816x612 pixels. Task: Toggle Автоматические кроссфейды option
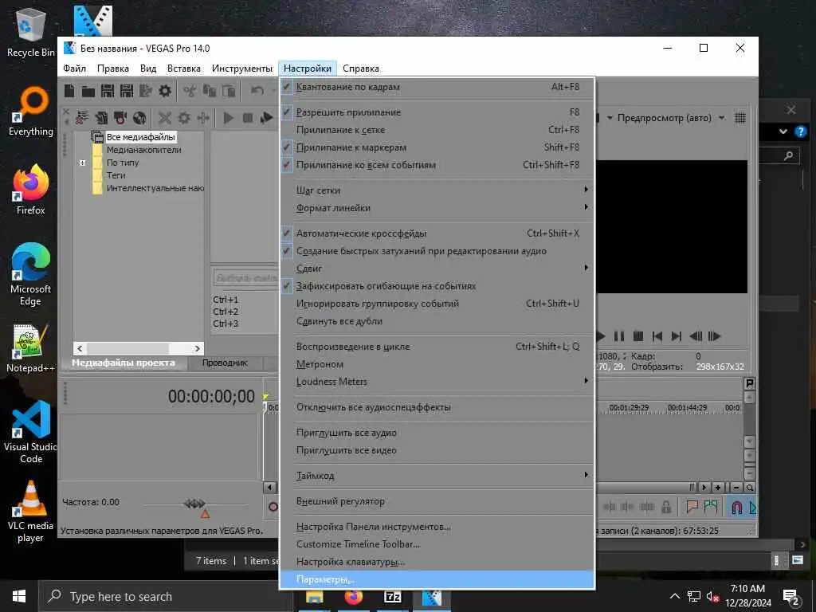[x=437, y=233]
